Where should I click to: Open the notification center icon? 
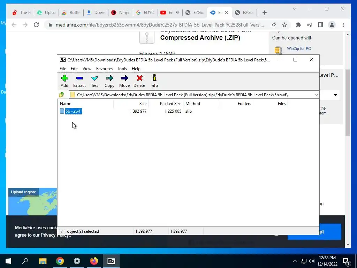tap(346, 261)
